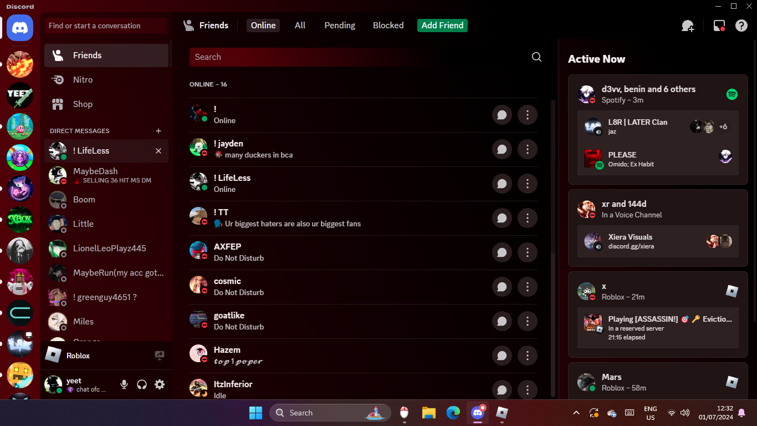Screen dimensions: 757x426
Task: Deafen audio with headphones button
Action: 142,384
